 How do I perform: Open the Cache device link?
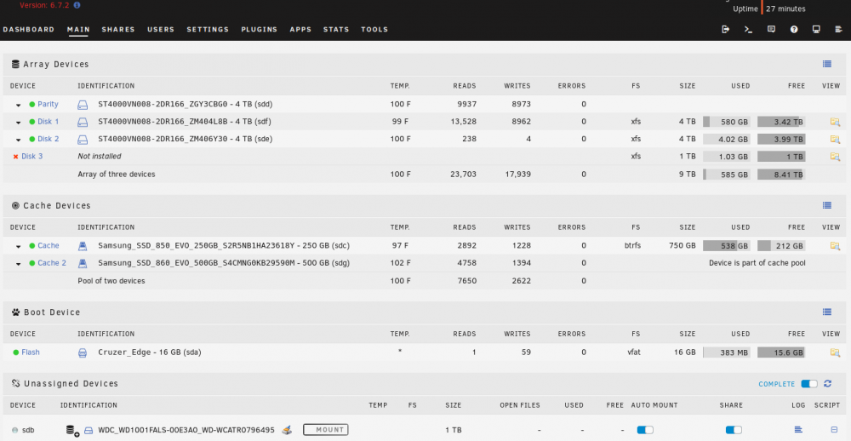[x=49, y=245]
